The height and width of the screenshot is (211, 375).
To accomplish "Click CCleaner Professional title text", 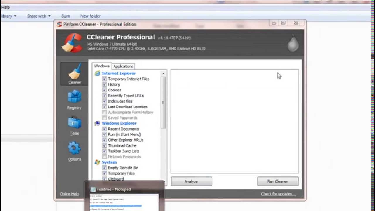I will point(121,37).
